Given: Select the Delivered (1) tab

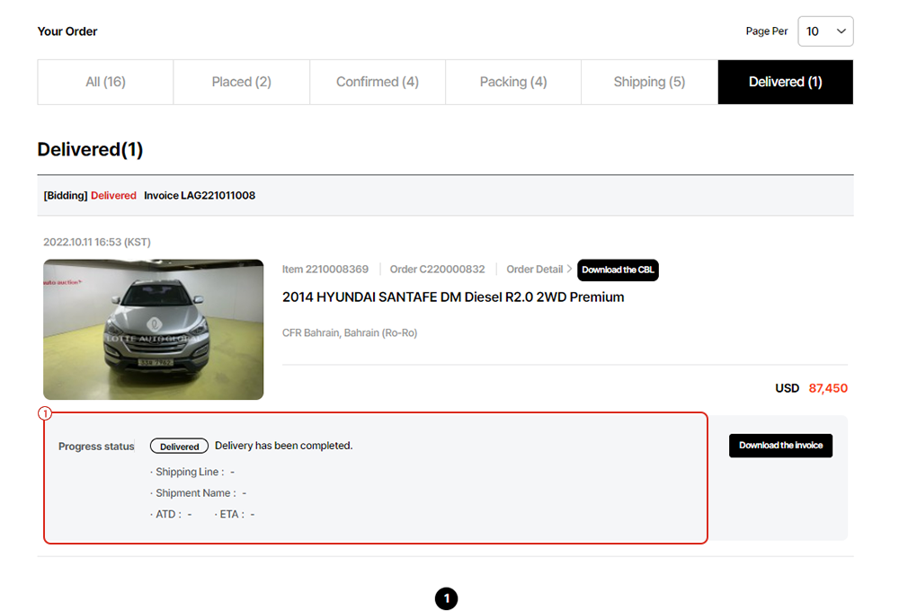Looking at the screenshot, I should point(786,82).
